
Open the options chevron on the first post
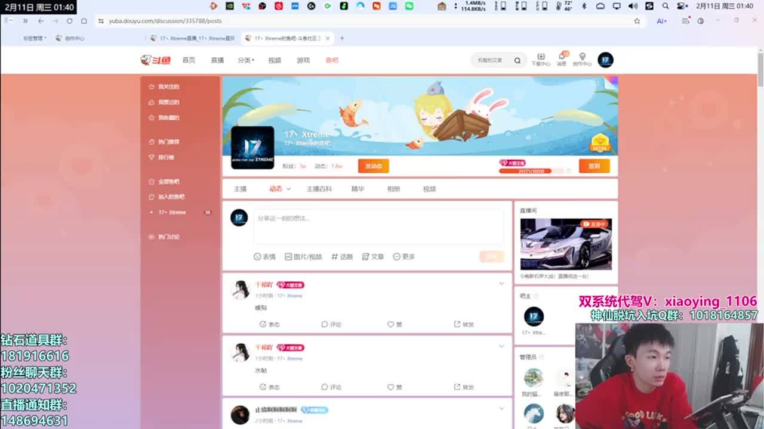click(501, 284)
